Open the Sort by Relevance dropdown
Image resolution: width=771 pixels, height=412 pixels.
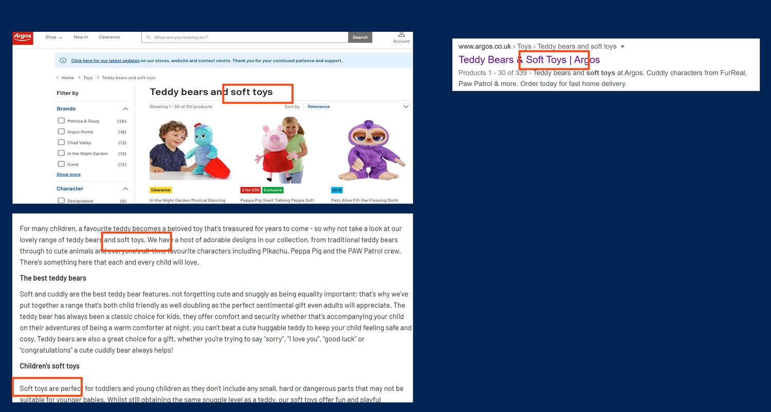tap(358, 107)
